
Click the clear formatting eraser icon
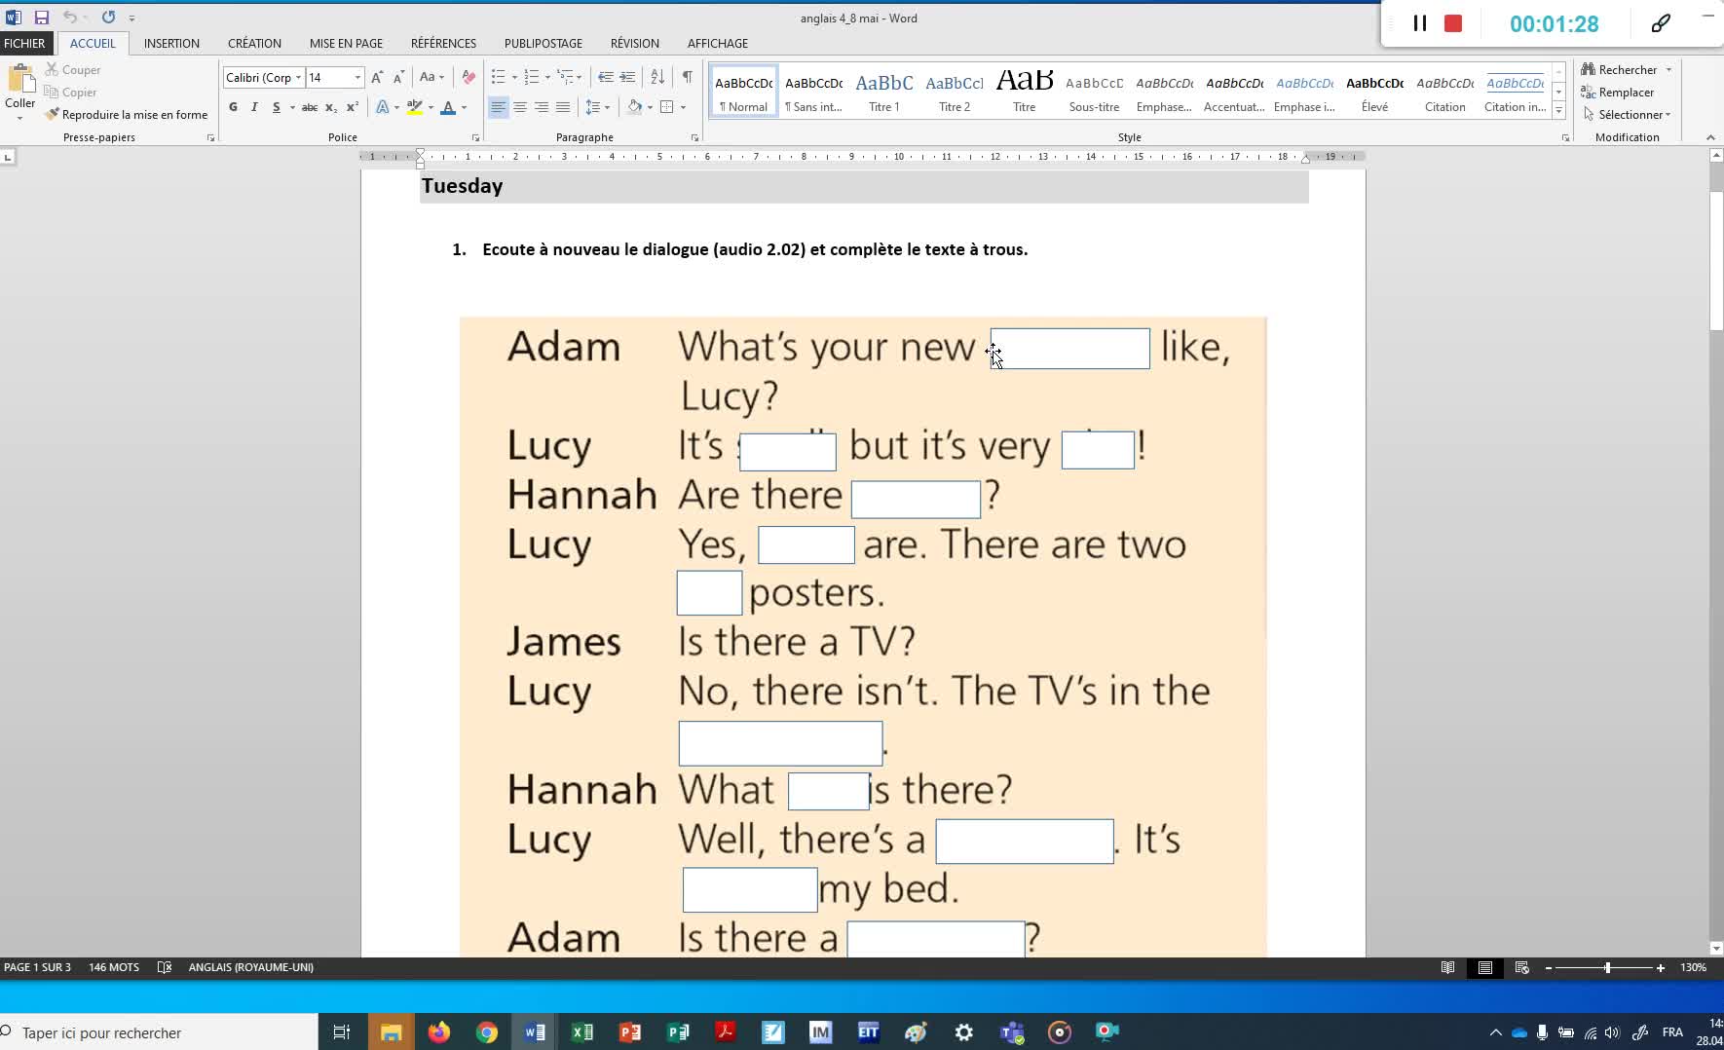point(468,77)
